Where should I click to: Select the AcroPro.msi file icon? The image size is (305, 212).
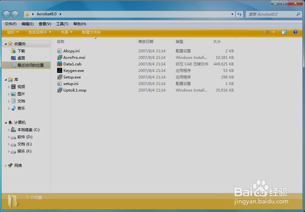60,57
